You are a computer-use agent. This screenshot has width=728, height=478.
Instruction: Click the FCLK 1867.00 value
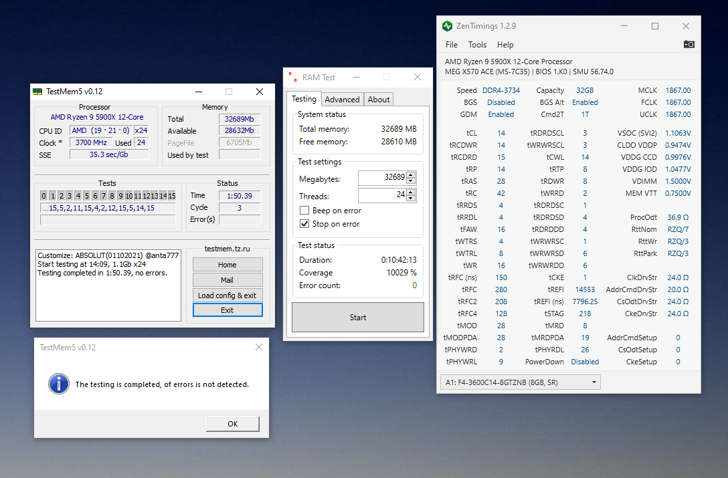(678, 102)
